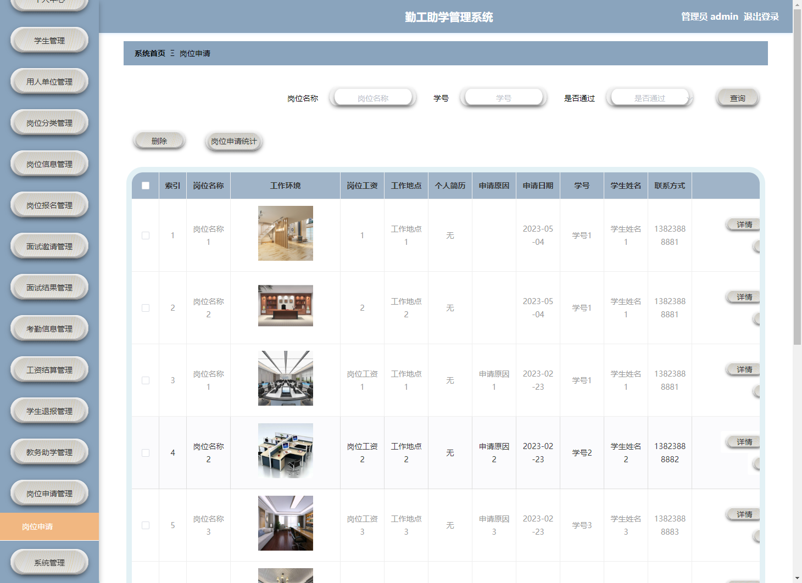Open 工资结算管理 menu

(49, 369)
